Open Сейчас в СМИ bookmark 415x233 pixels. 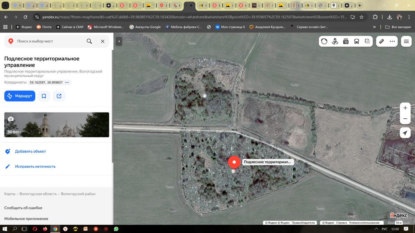coord(70,27)
